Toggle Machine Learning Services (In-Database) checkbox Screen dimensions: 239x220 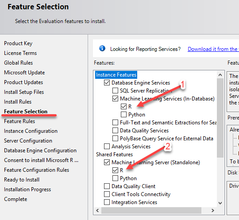pos(115,98)
